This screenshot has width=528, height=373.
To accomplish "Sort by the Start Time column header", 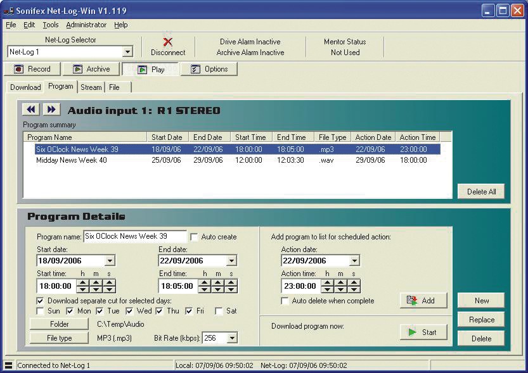I will click(251, 137).
